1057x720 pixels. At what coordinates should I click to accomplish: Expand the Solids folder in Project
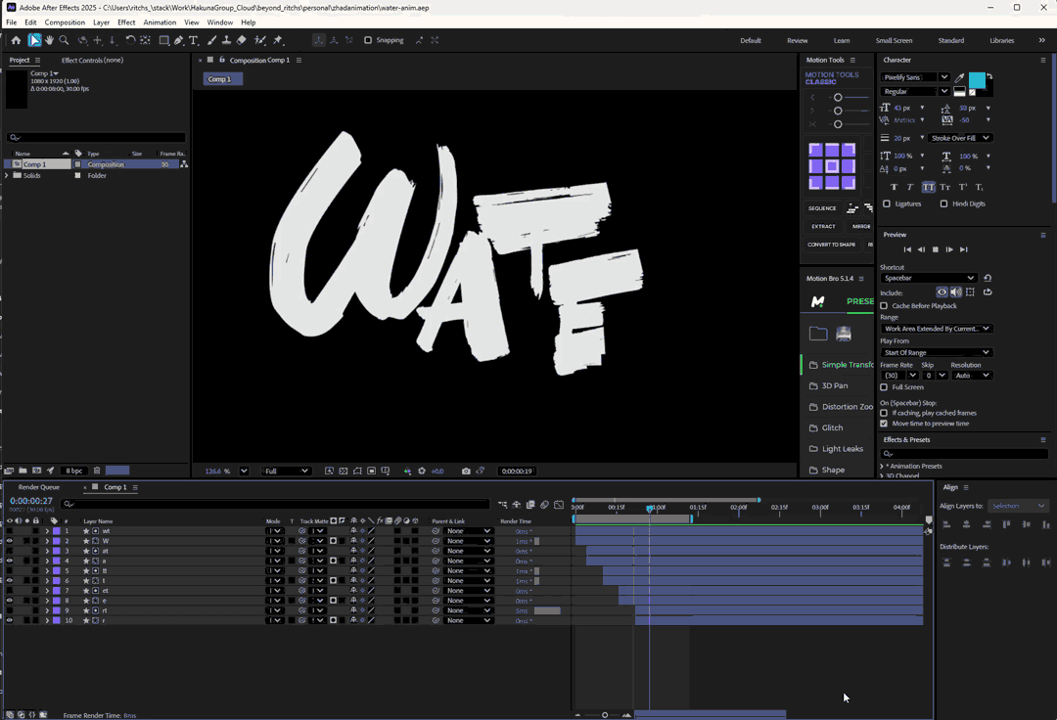pyautogui.click(x=8, y=175)
